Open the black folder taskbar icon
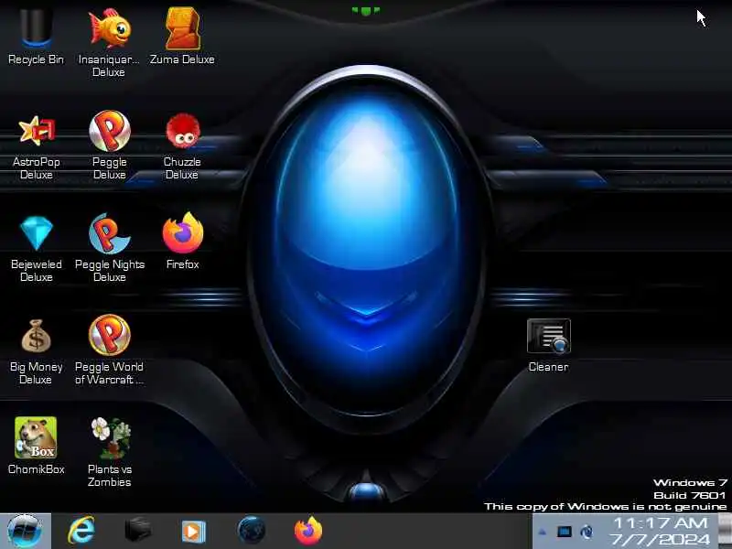 (138, 531)
